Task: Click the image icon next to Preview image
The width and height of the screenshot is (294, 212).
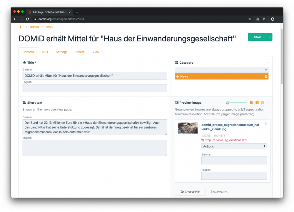Action: (176, 102)
